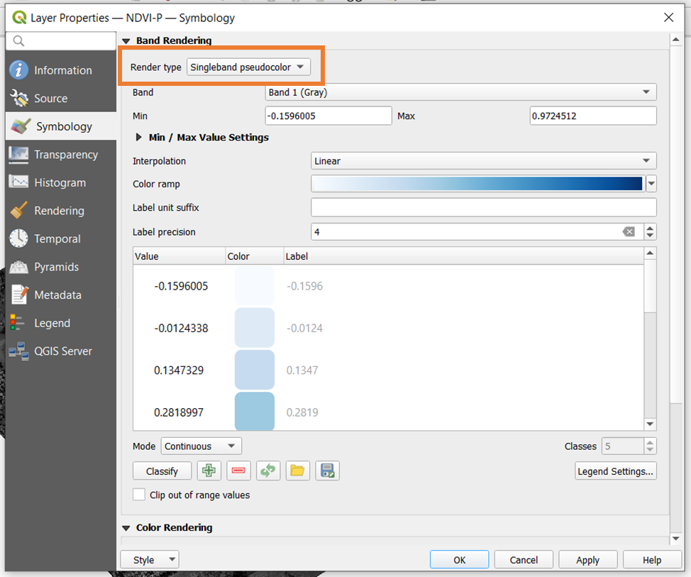Screen dimensions: 691x577
Task: Select the label cell -0.0124
Action: click(304, 329)
